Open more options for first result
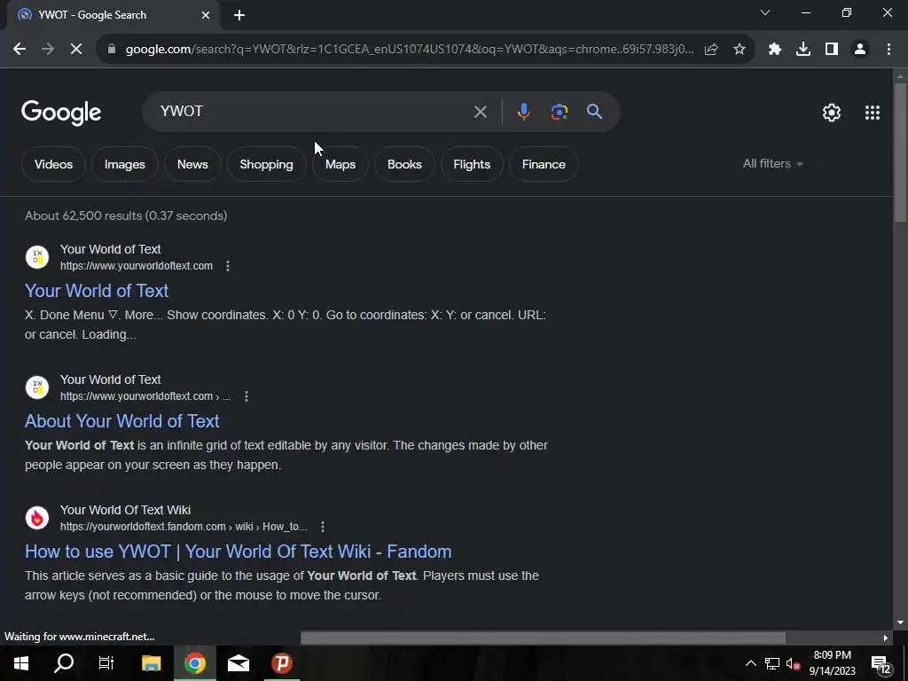Viewport: 908px width, 681px height. 228,266
